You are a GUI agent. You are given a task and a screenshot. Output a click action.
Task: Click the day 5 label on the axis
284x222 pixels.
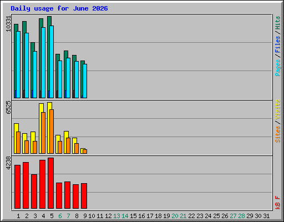point(52,216)
